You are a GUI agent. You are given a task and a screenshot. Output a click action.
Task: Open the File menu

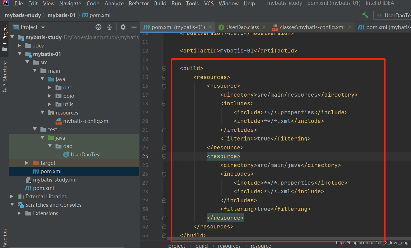point(18,3)
